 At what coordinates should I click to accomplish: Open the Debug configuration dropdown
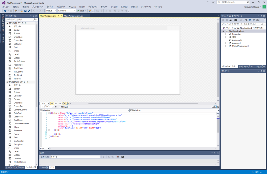pyautogui.click(x=51, y=11)
